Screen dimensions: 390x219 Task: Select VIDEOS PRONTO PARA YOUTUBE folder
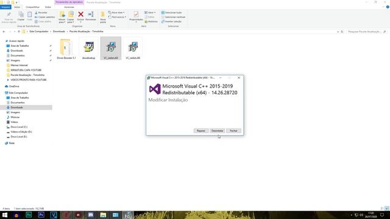click(29, 80)
